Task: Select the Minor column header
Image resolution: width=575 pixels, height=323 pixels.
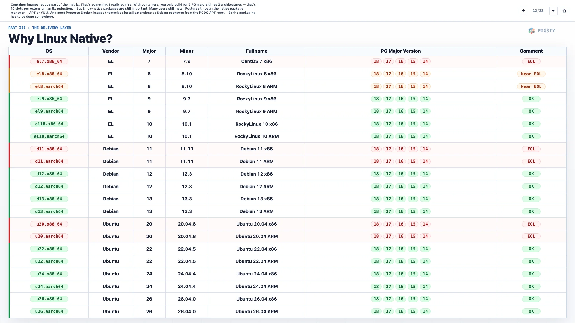Action: coord(187,51)
